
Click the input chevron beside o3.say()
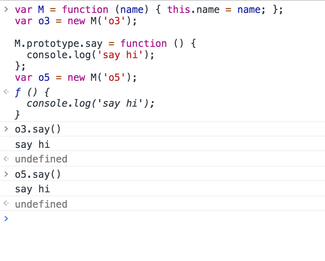(x=6, y=129)
